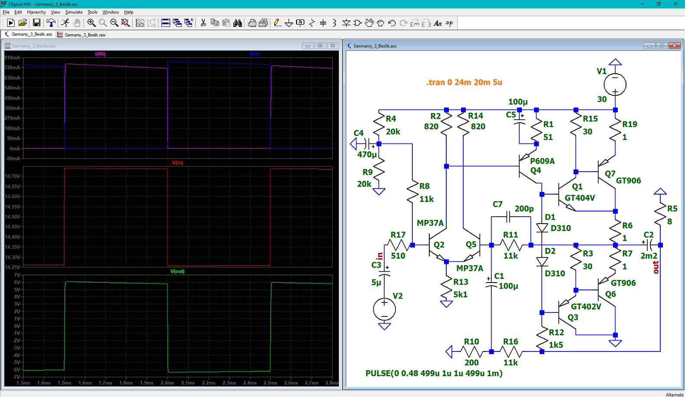Select the Zoom In magnifier tool

[x=91, y=23]
